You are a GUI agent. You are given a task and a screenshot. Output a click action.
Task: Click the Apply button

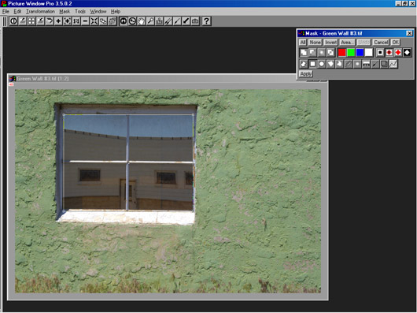(306, 74)
